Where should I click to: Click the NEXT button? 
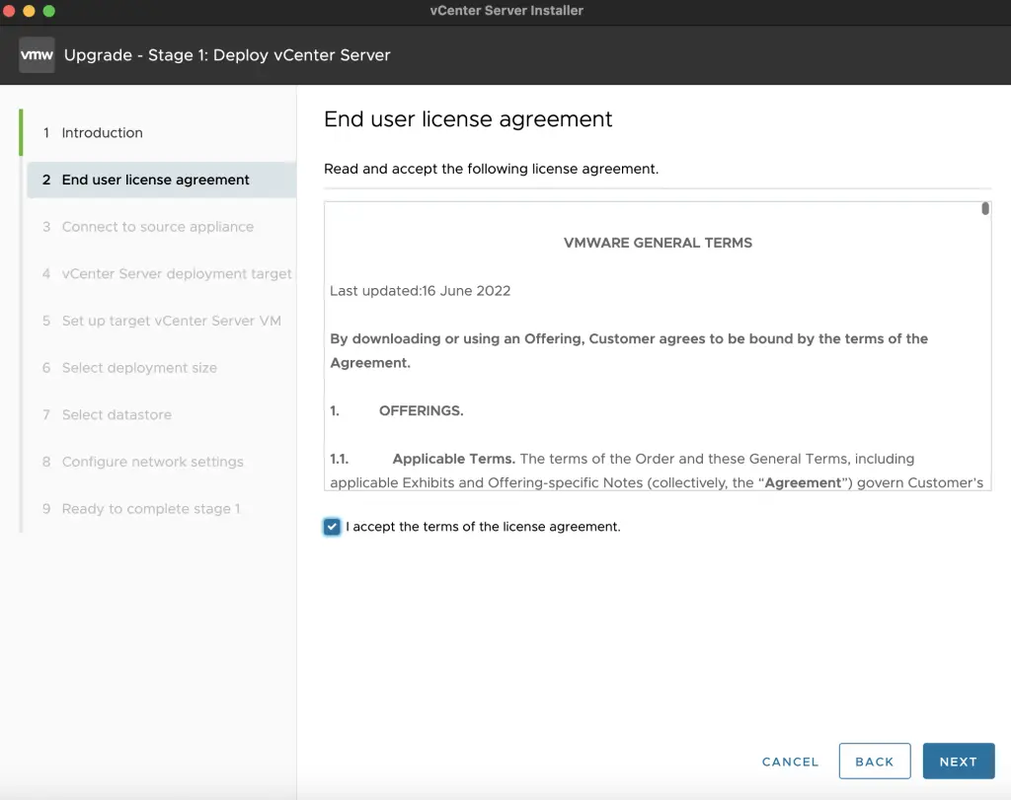click(958, 762)
